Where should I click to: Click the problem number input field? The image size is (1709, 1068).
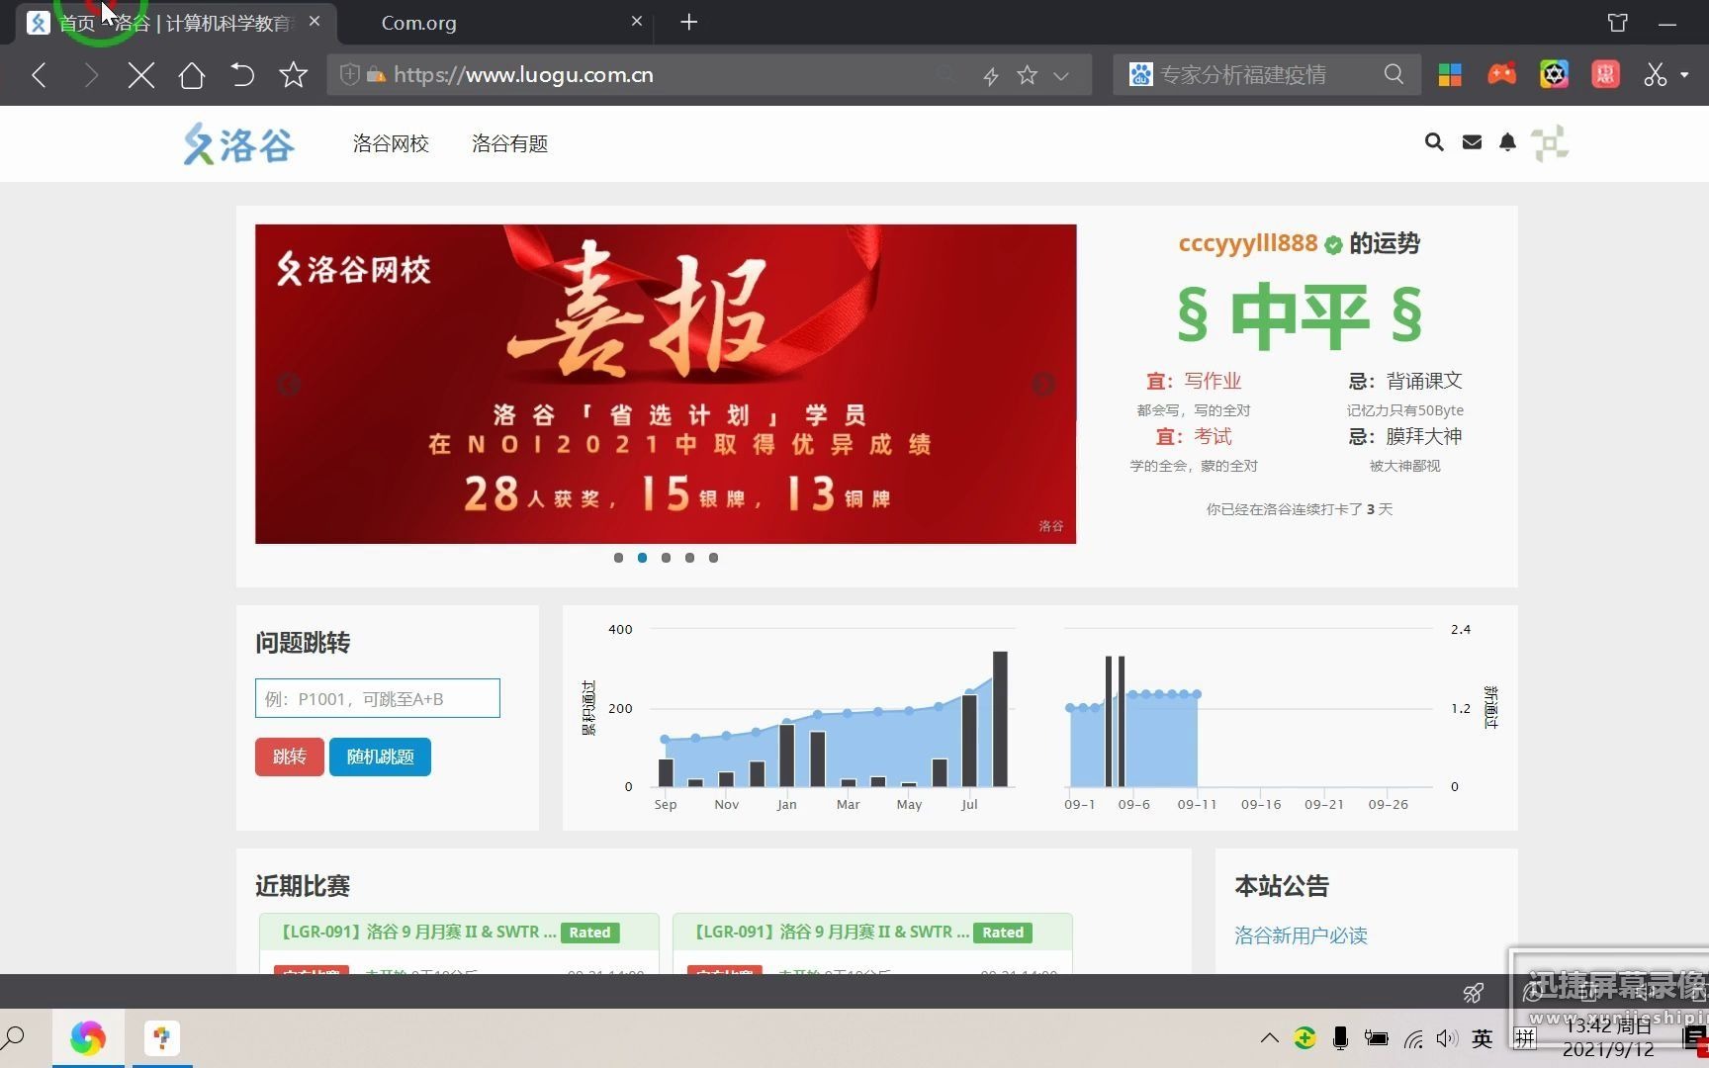tap(378, 698)
